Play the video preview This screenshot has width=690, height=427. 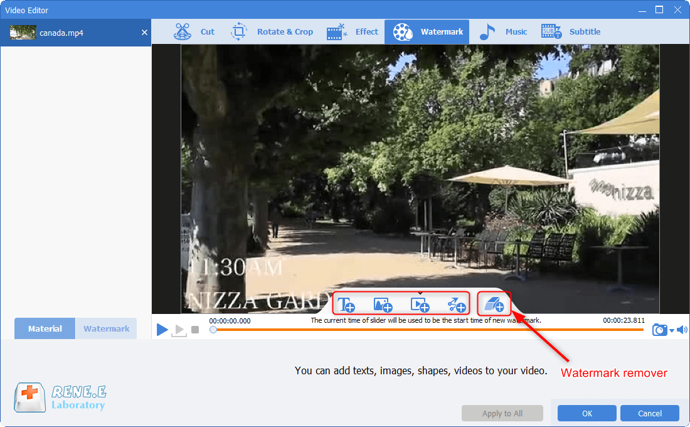162,329
